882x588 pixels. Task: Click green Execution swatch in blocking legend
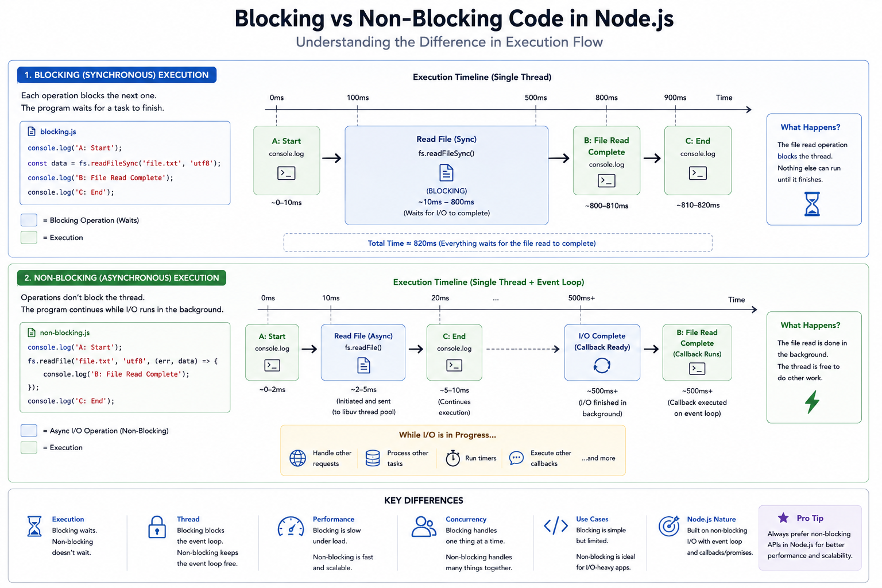(x=29, y=237)
